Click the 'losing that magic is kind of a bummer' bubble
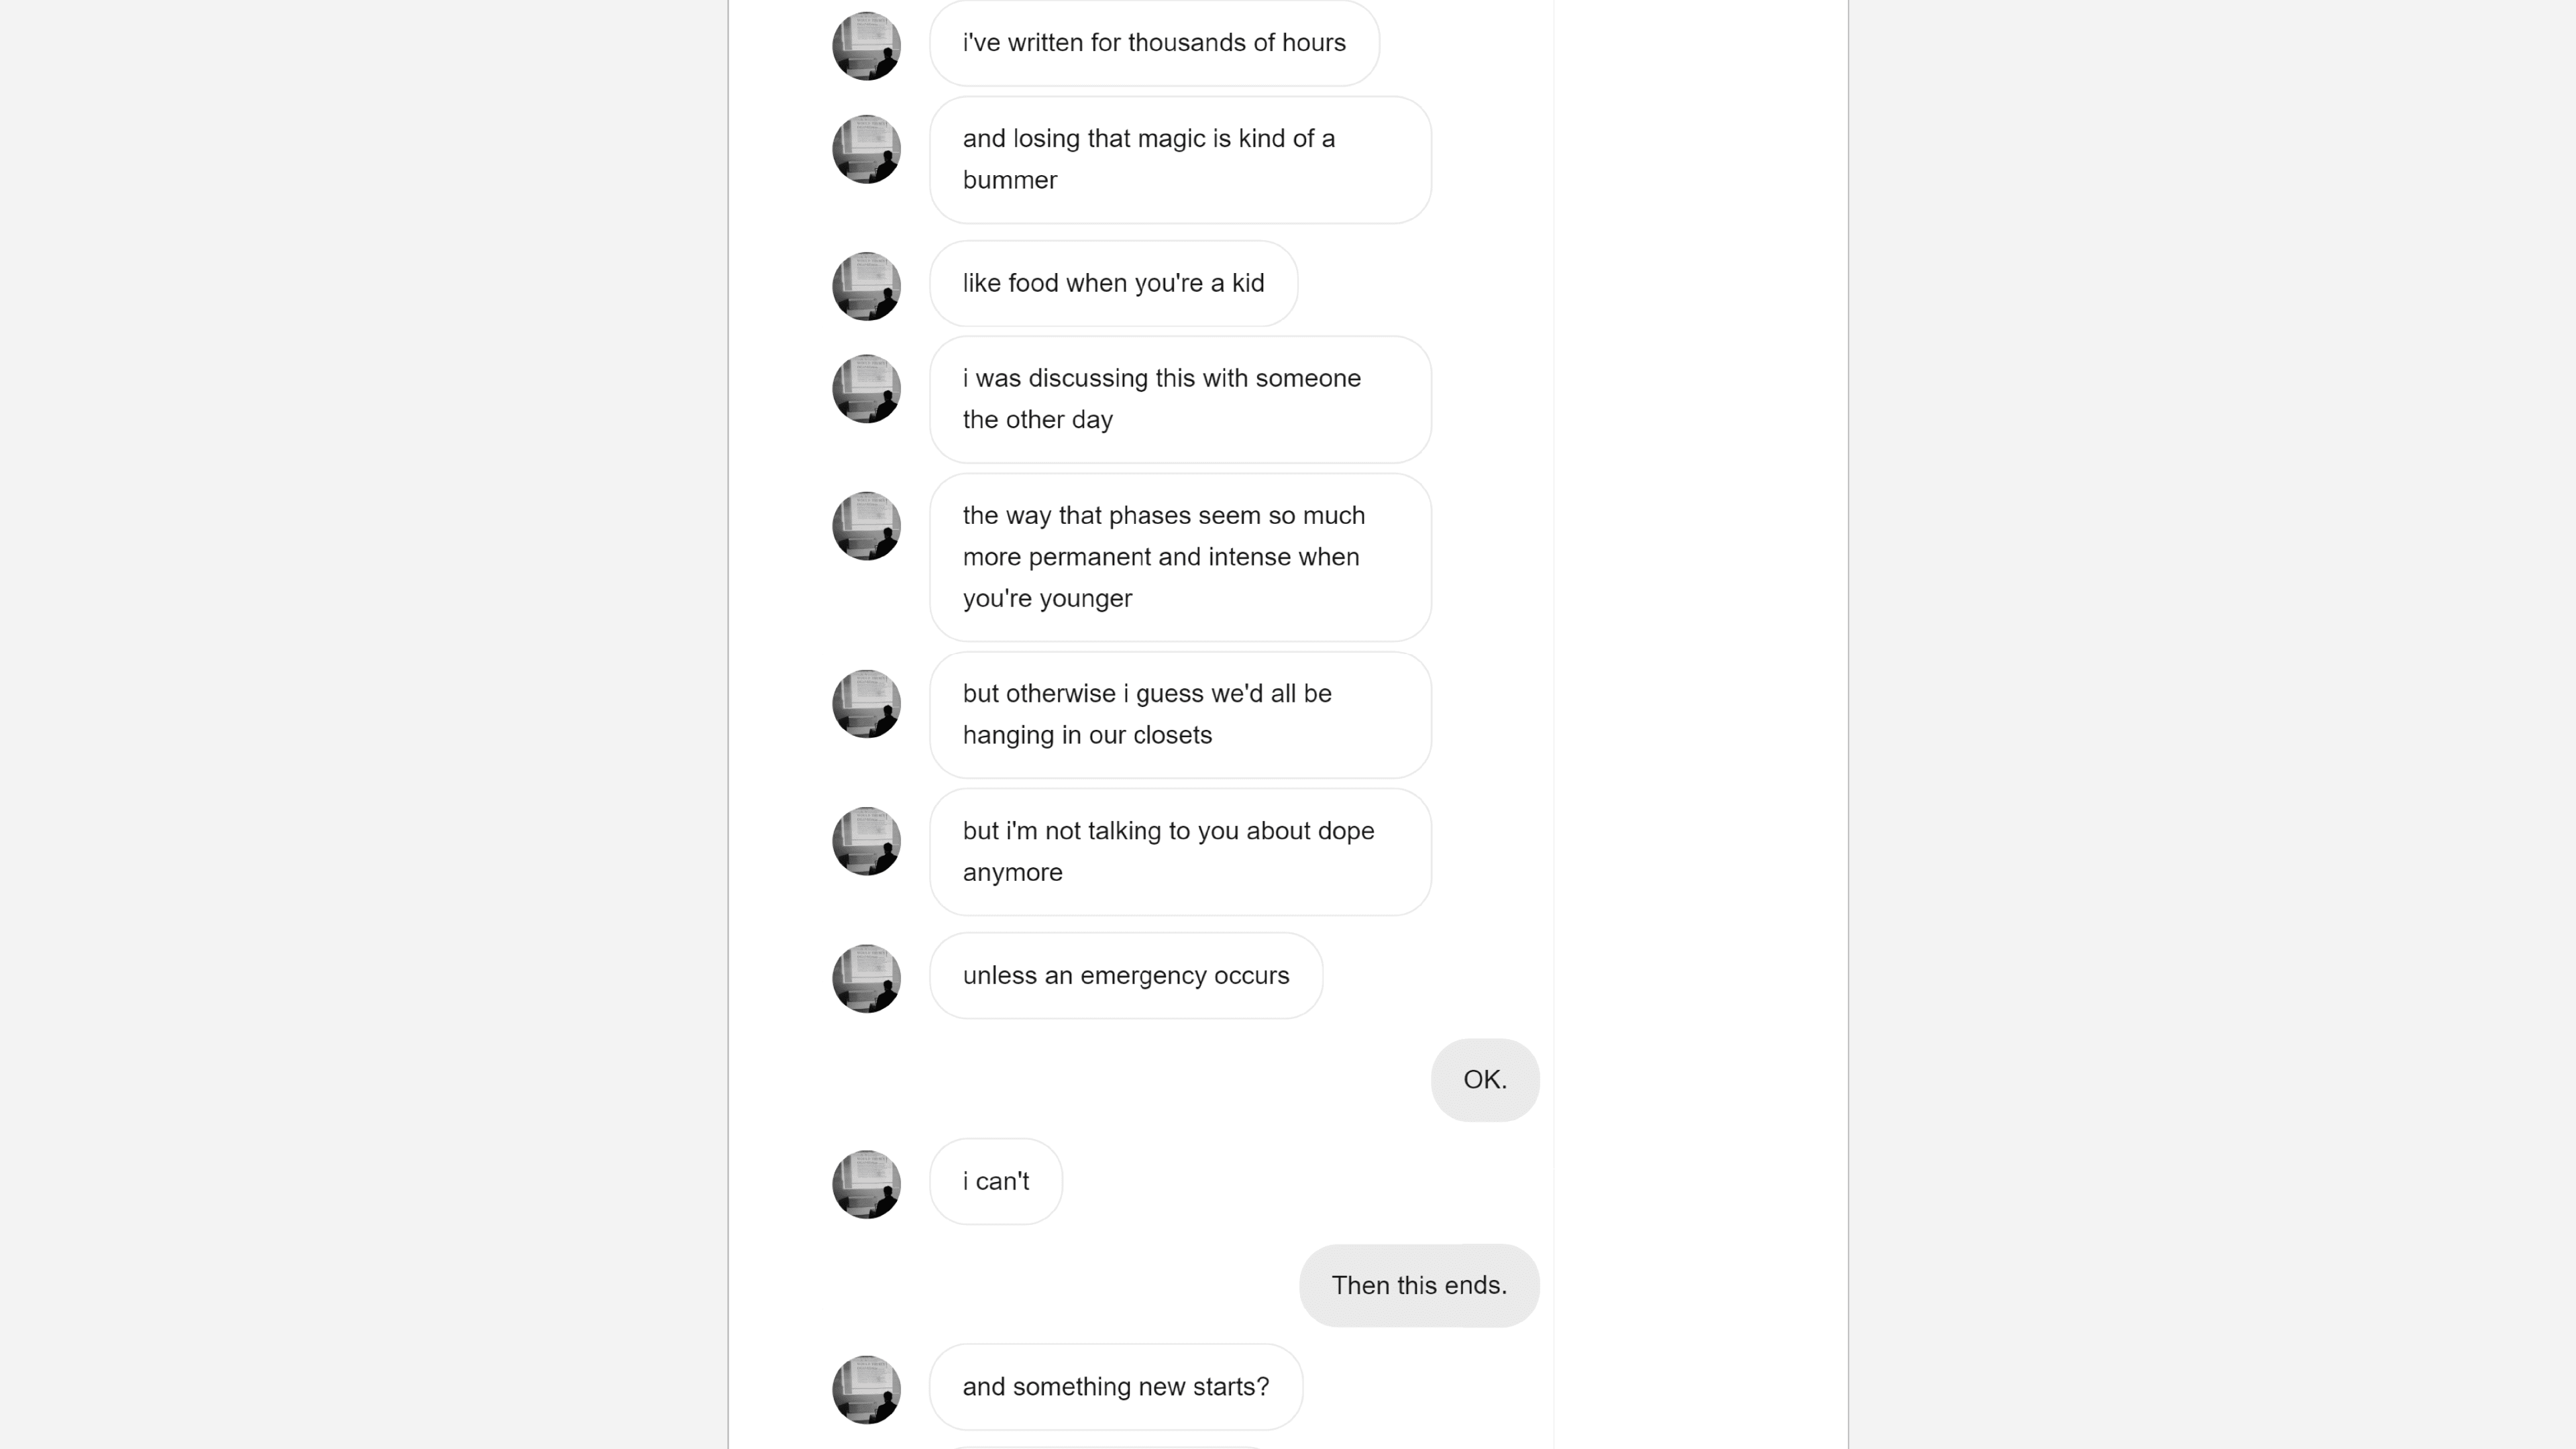Screen dimensions: 2576x1449 coord(1181,160)
